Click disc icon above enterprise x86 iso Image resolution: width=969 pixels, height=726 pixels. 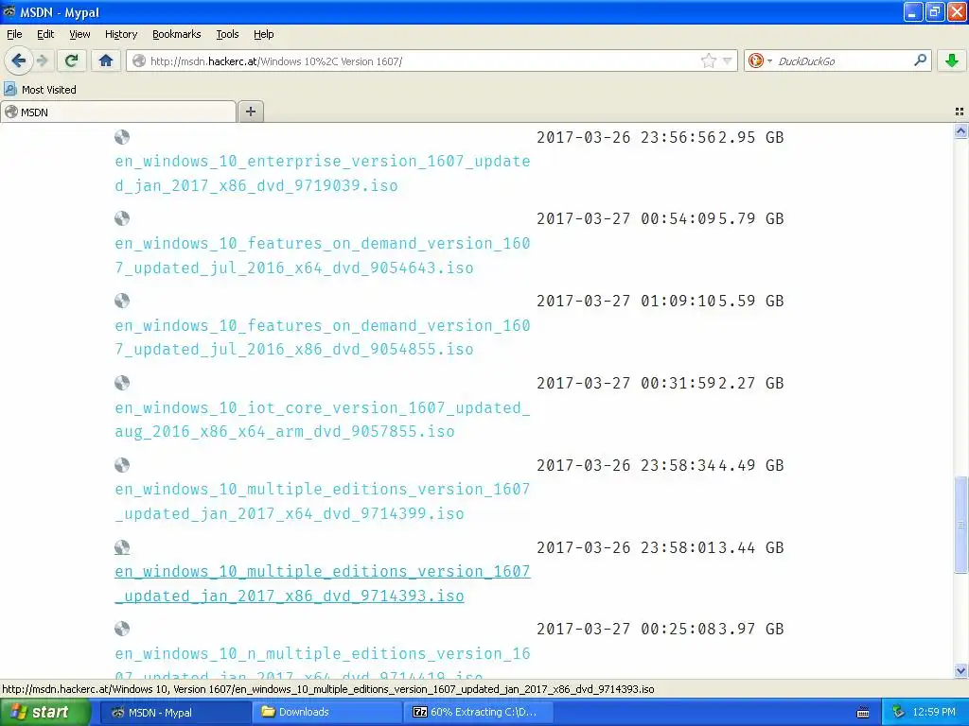pos(122,137)
